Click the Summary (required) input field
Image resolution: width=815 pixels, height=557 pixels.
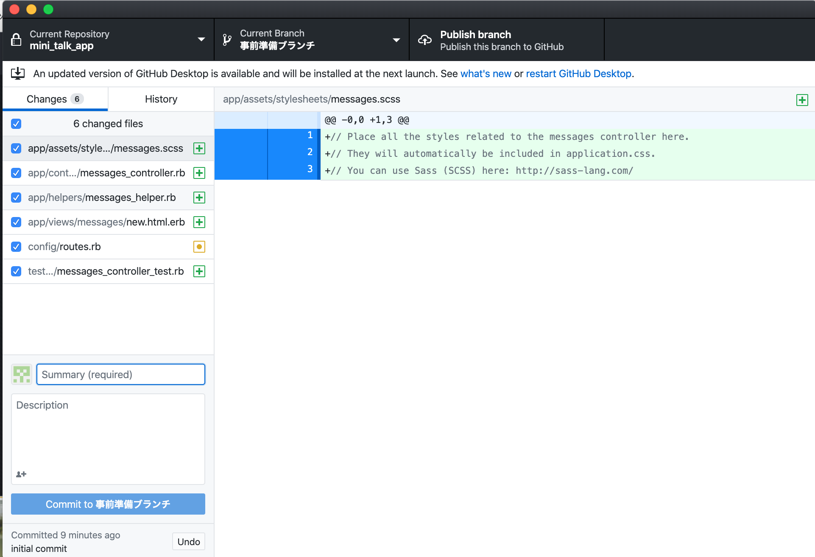[x=121, y=375]
